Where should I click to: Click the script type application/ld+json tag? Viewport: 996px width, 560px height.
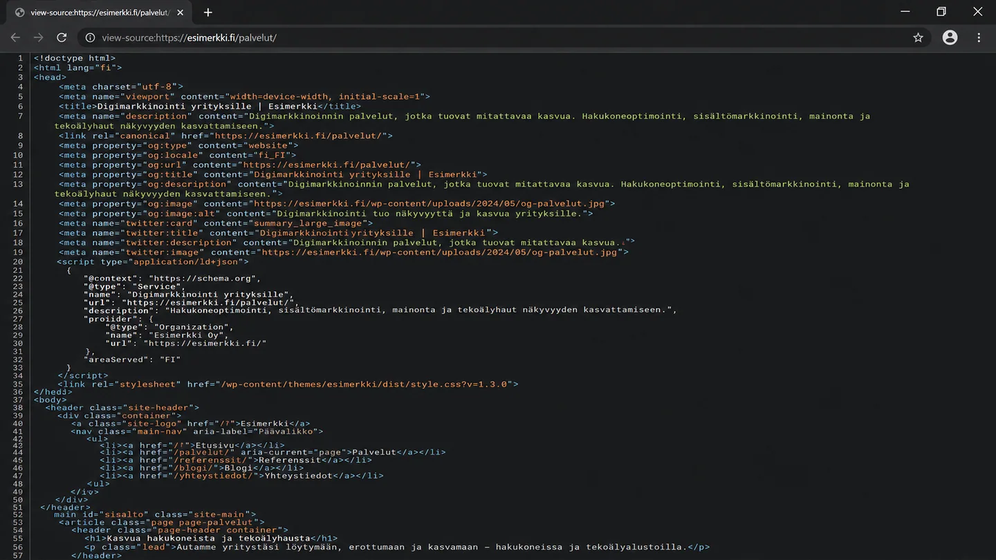tap(152, 262)
